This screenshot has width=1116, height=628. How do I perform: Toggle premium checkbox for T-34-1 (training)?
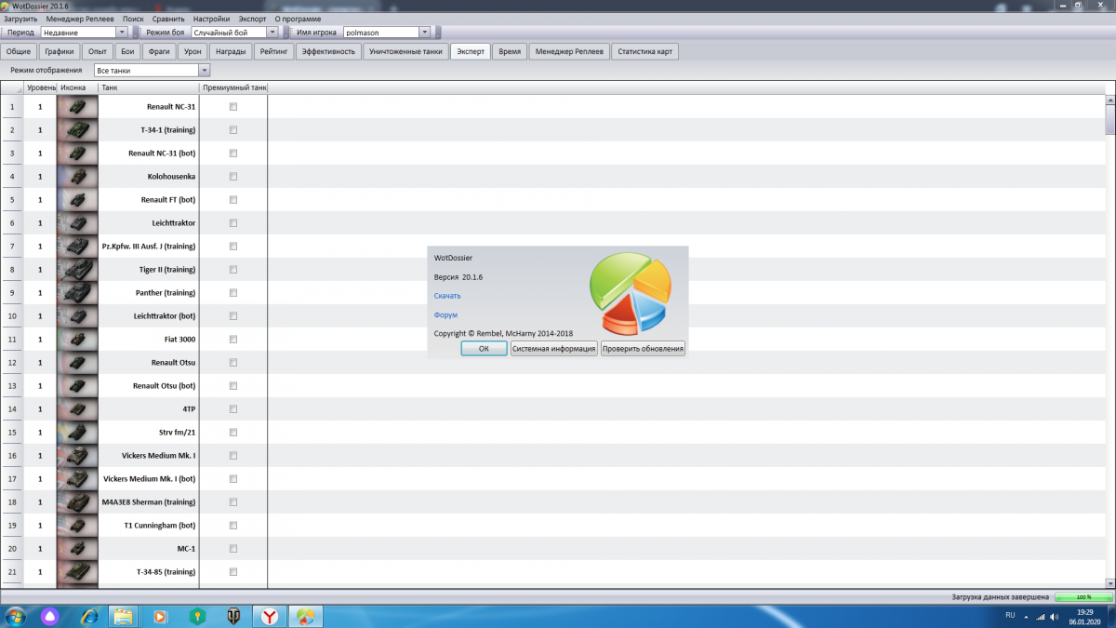233,130
